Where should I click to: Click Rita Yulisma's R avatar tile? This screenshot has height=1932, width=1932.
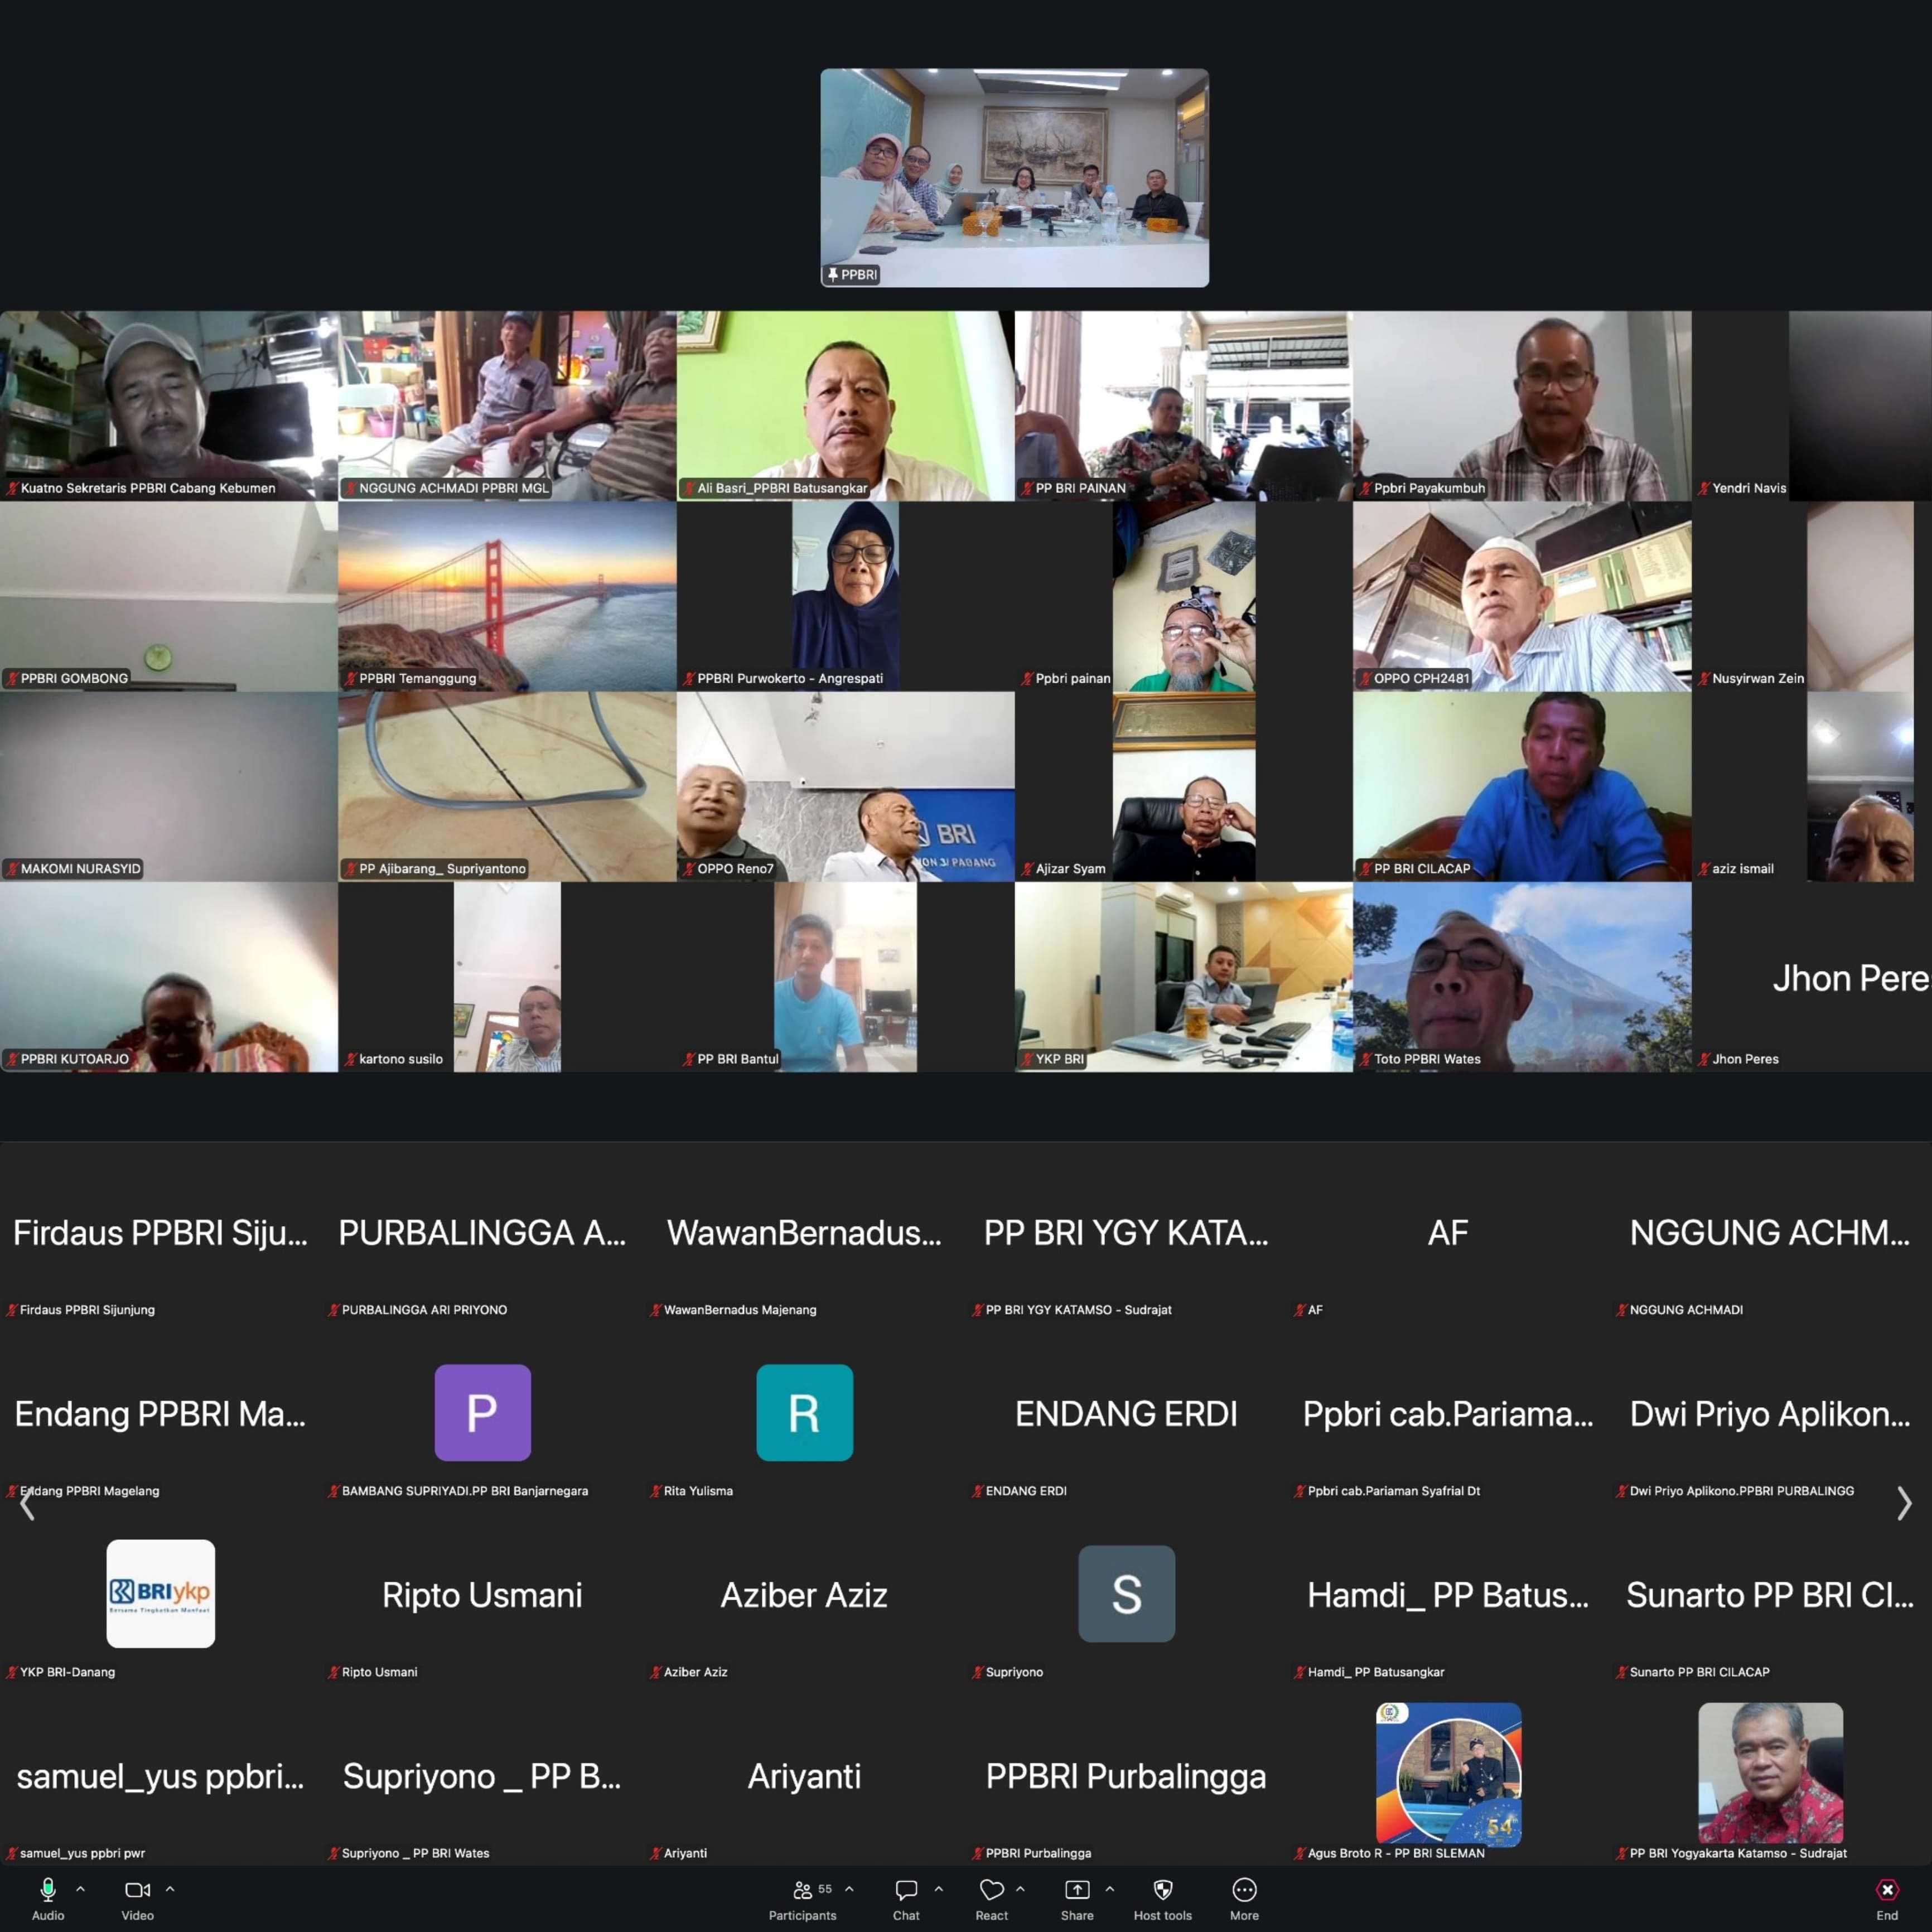coord(804,1412)
